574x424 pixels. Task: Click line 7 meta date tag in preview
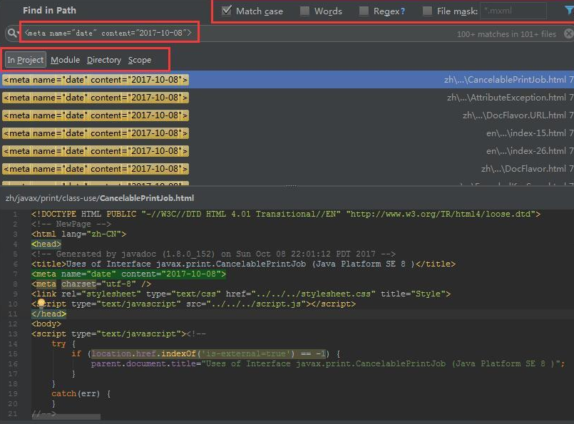coord(128,274)
